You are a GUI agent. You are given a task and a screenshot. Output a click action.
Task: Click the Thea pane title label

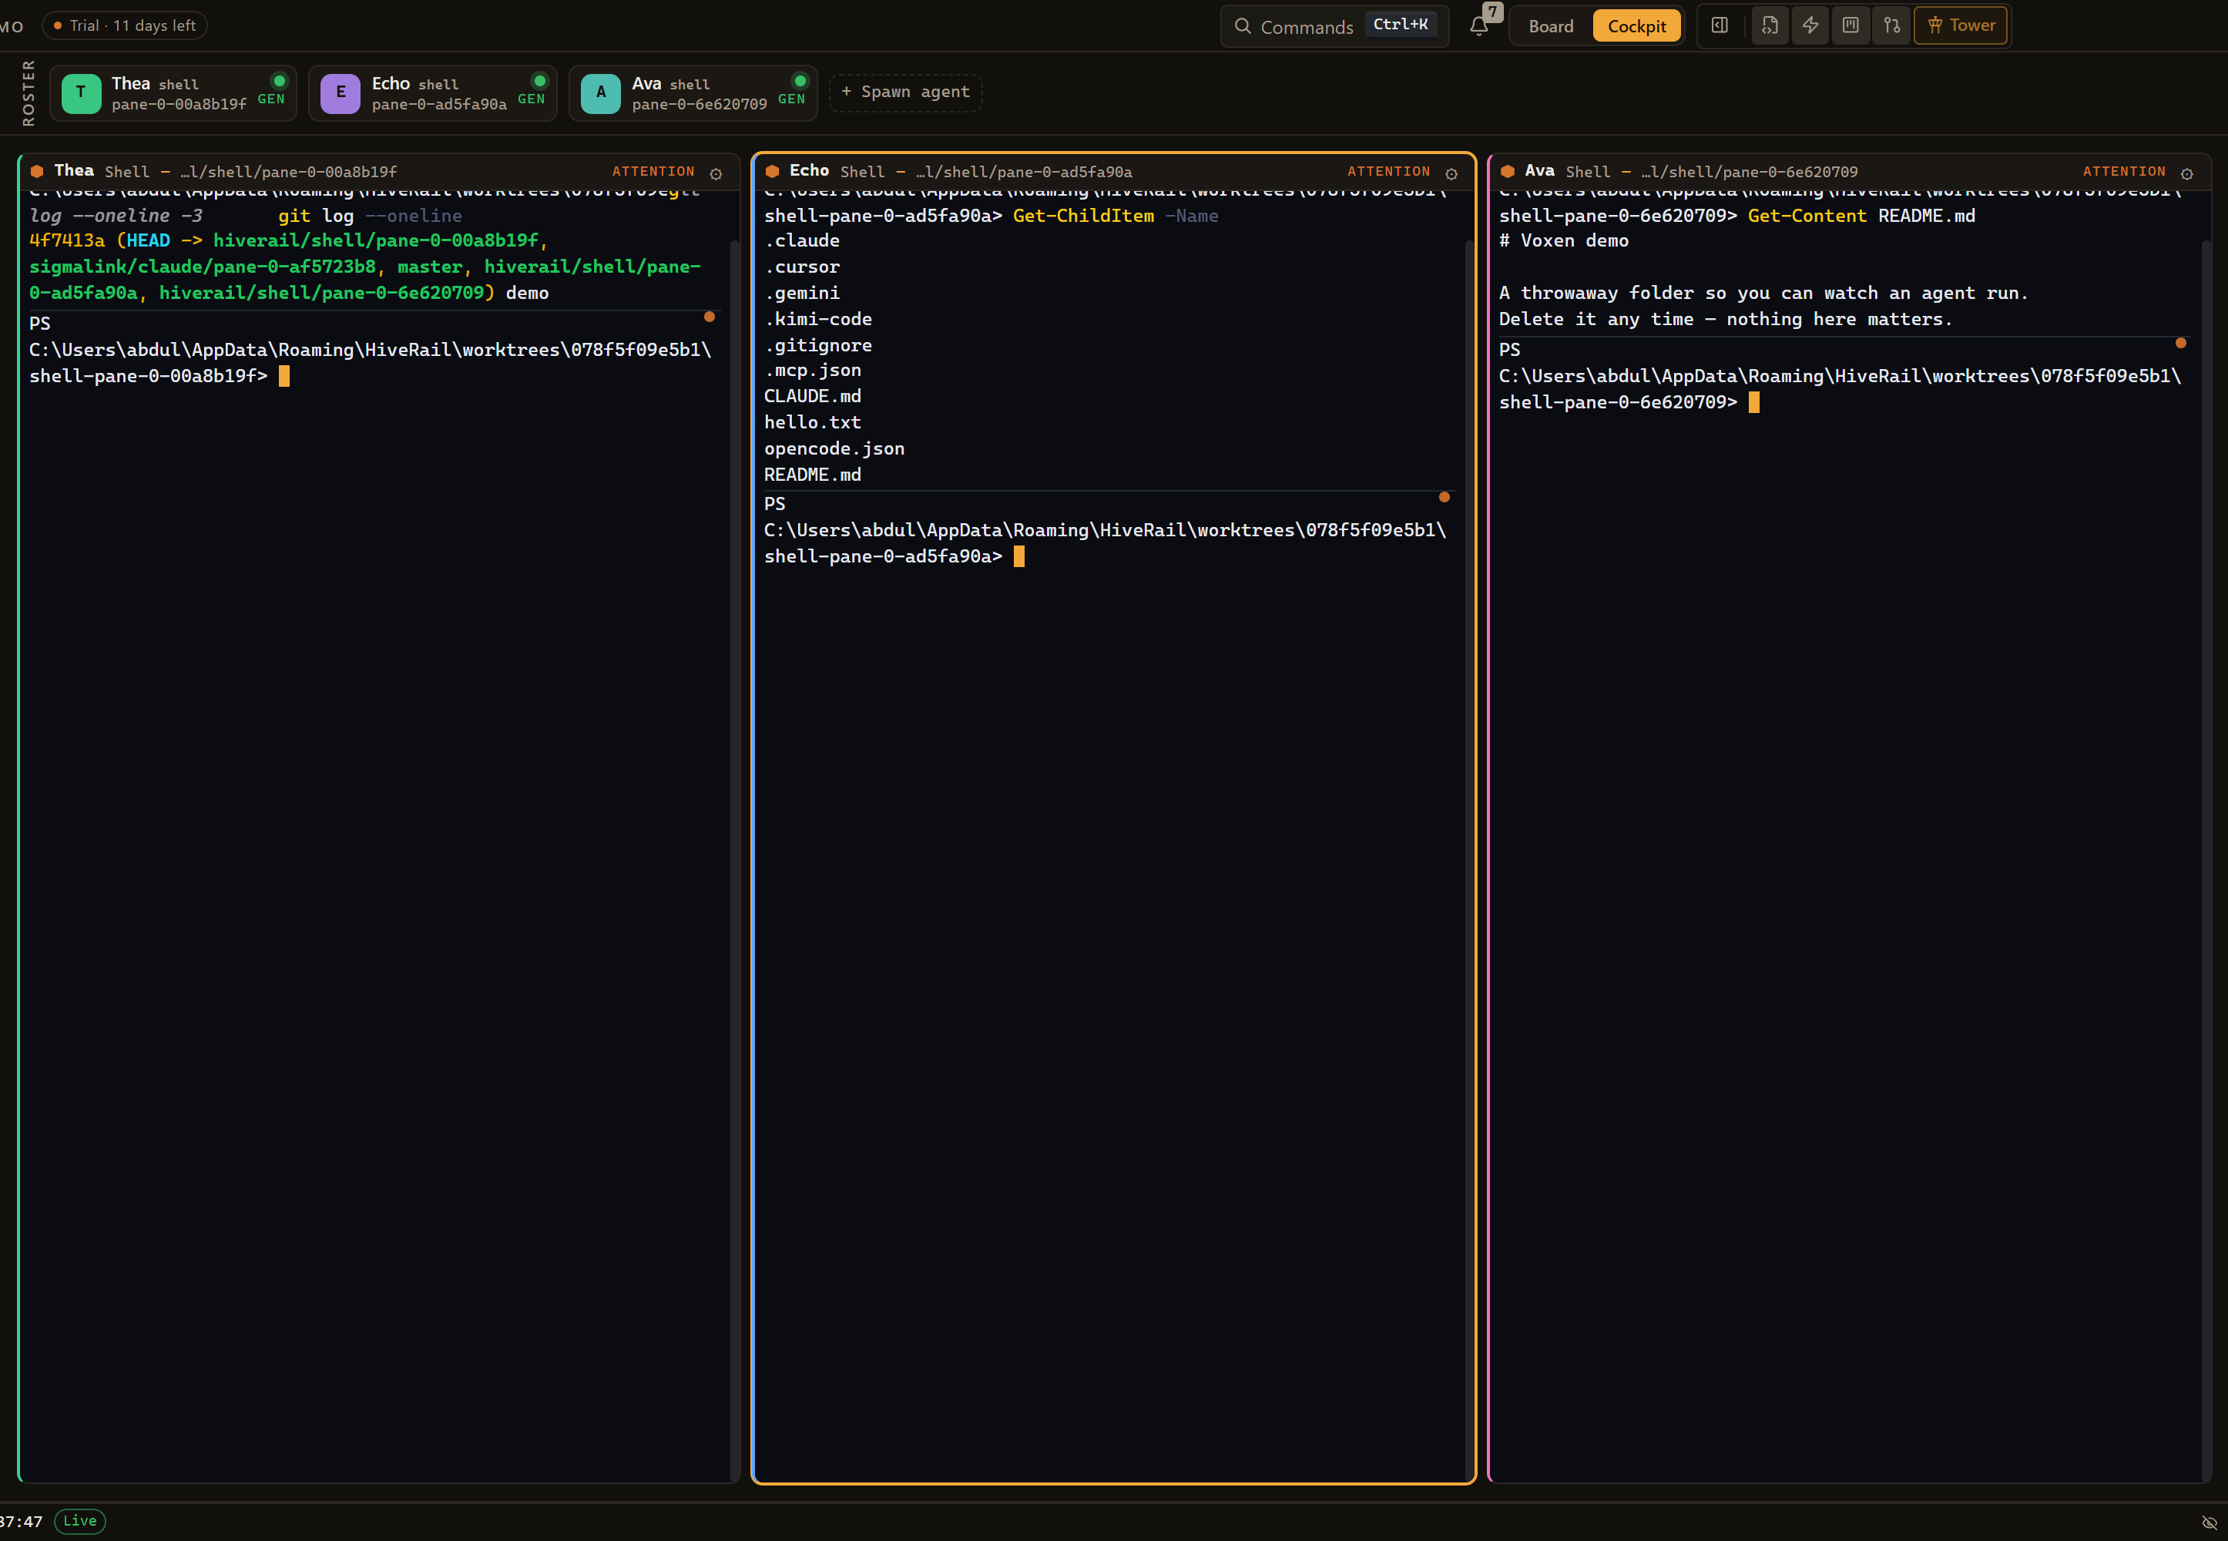coord(73,171)
